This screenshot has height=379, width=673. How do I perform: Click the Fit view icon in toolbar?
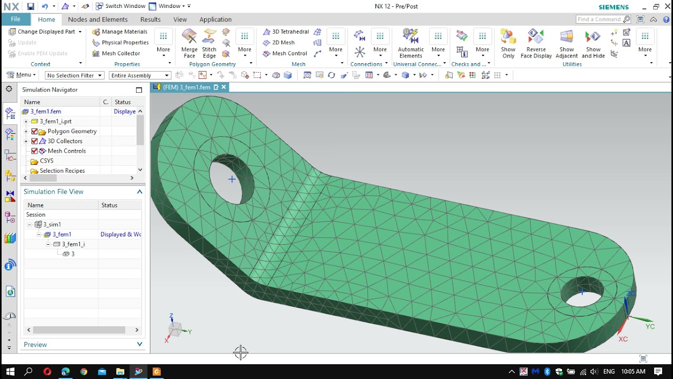[307, 75]
